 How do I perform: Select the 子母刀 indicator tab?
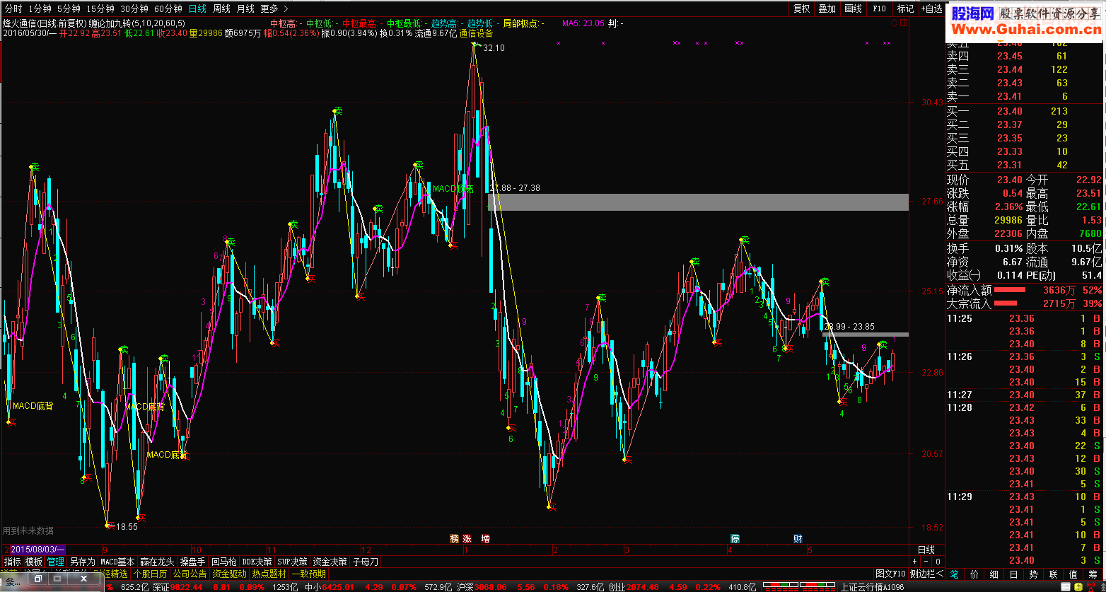[x=365, y=562]
